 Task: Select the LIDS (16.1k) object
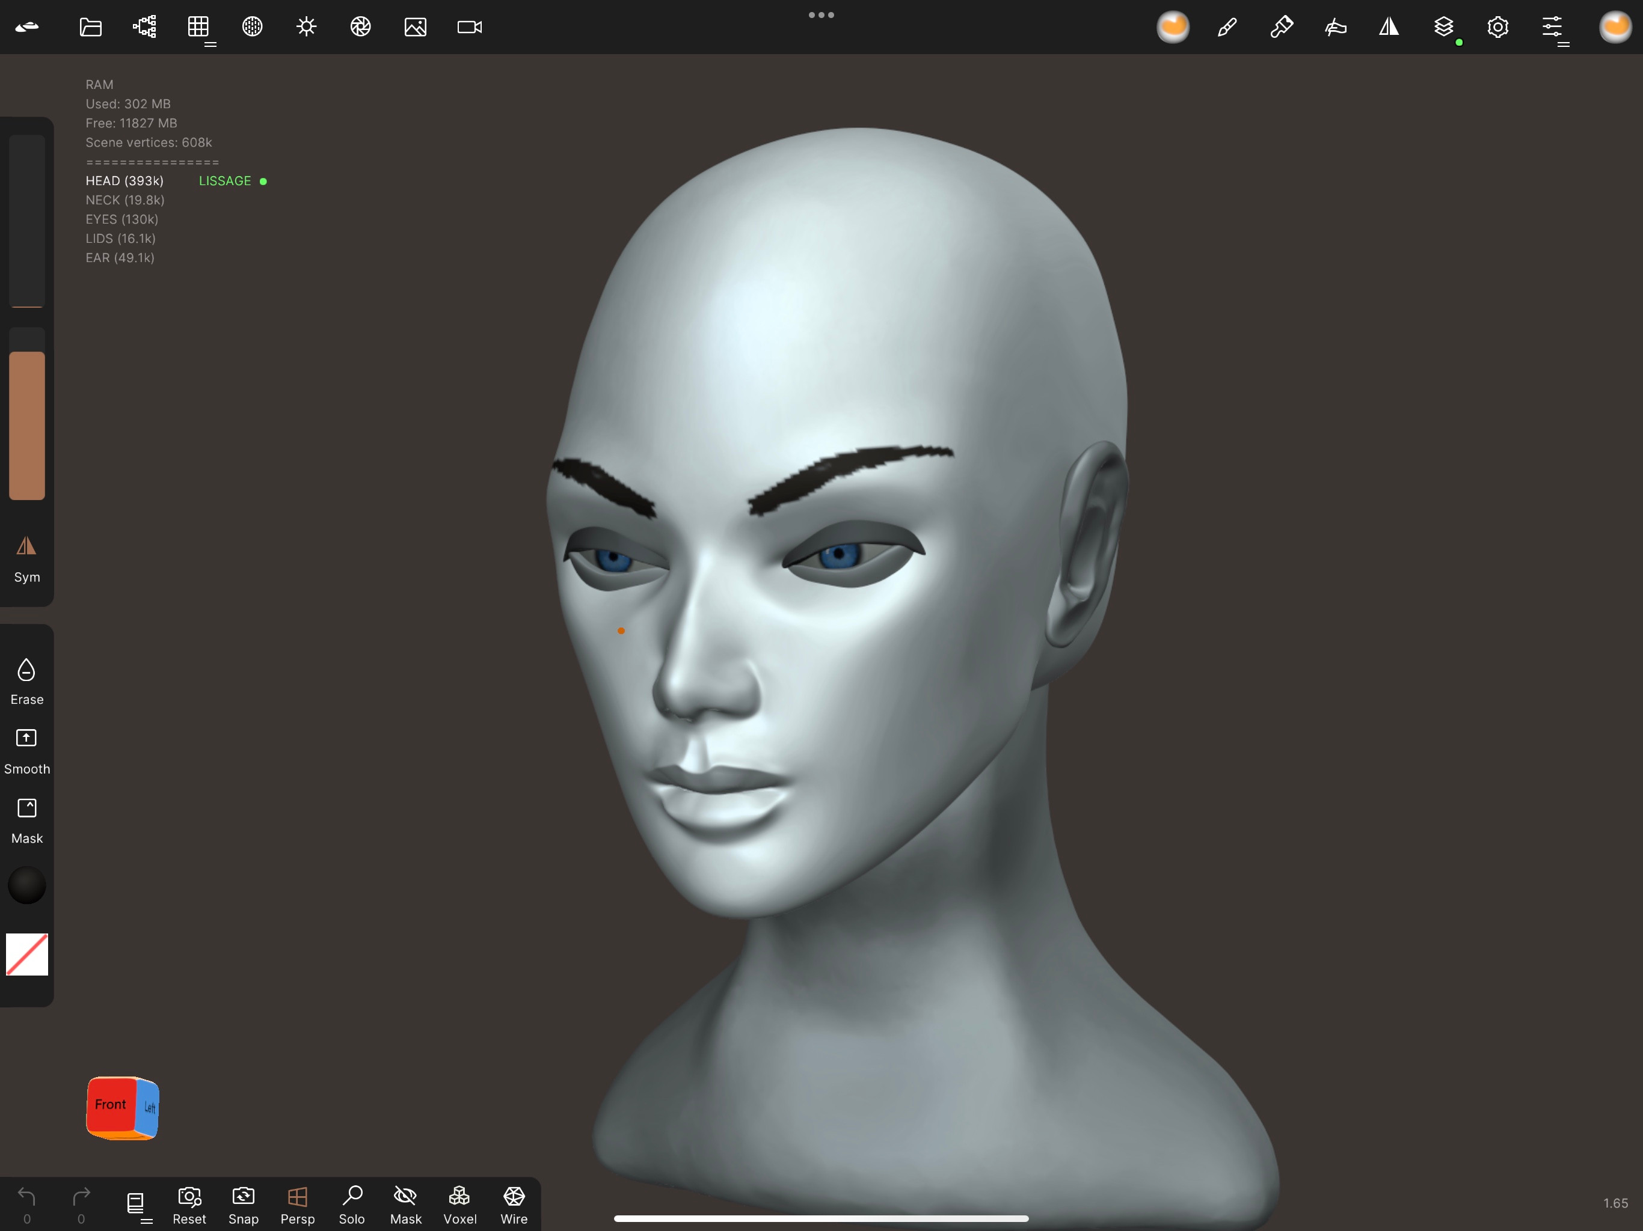pyautogui.click(x=120, y=239)
